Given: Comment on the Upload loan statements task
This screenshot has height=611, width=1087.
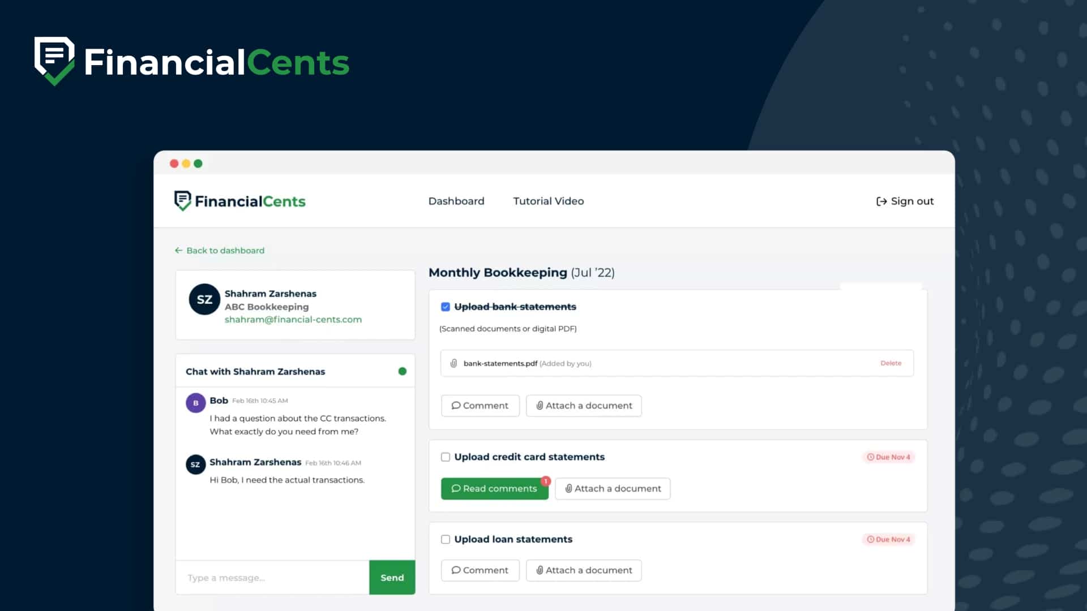Looking at the screenshot, I should 480,570.
